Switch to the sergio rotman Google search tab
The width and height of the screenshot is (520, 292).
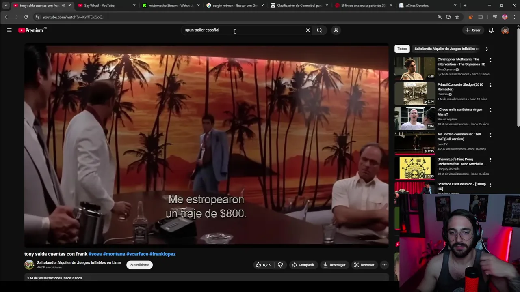[235, 6]
